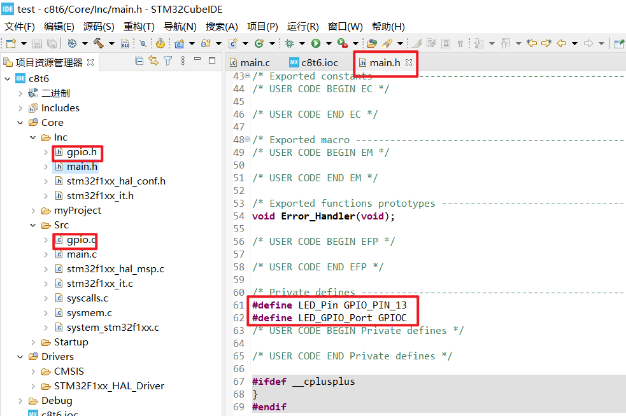The image size is (626, 416).
Task: Open the 项目(P) menu
Action: [262, 26]
